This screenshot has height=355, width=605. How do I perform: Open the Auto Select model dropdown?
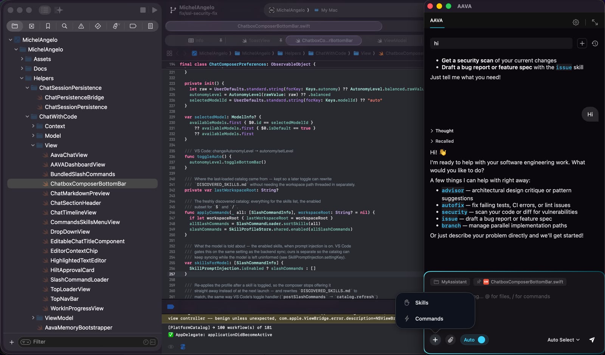tap(563, 340)
